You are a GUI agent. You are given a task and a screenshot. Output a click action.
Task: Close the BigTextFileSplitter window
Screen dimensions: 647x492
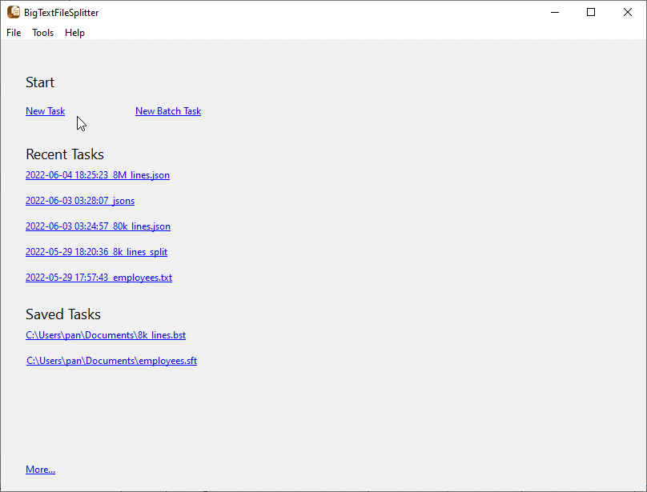click(x=628, y=12)
